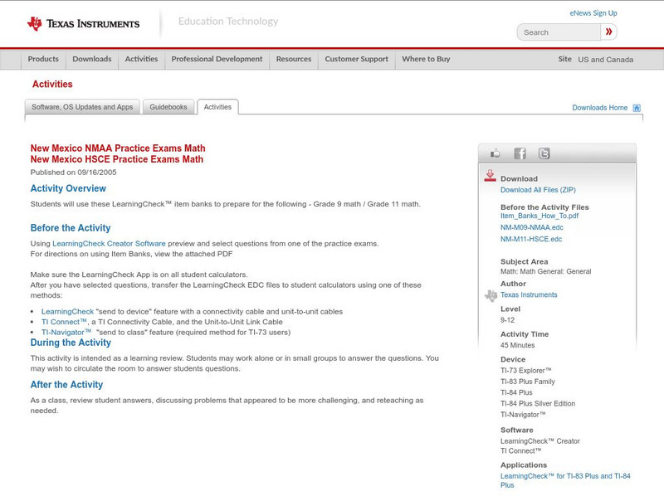Click the red Download arrow icon
The height and width of the screenshot is (496, 664).
pos(490,175)
